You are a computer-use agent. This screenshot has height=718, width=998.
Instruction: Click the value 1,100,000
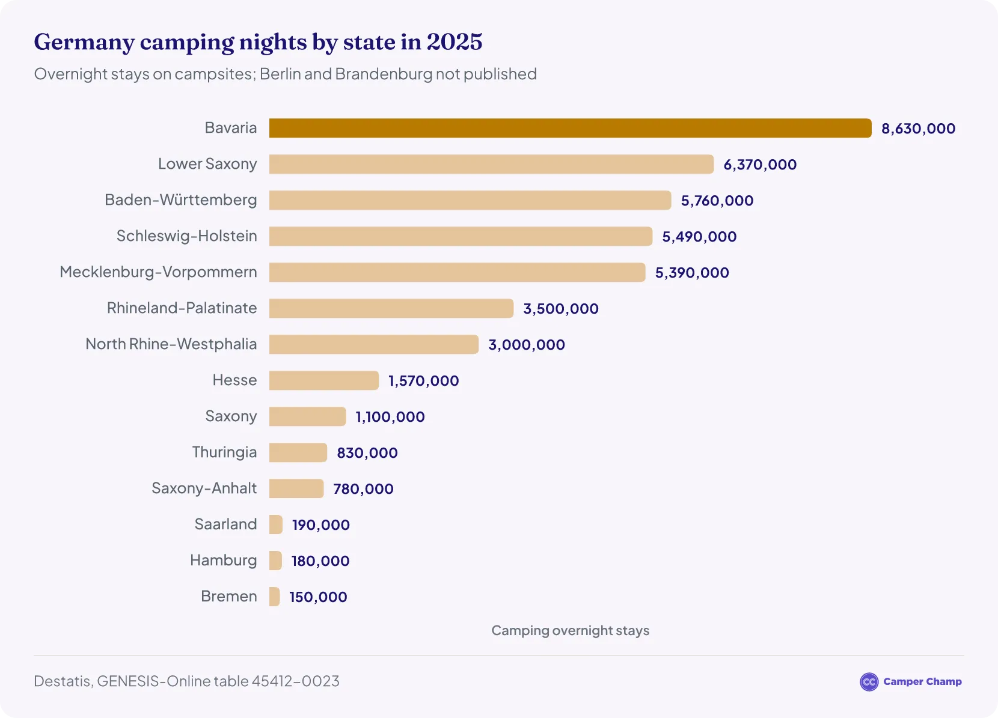[390, 417]
